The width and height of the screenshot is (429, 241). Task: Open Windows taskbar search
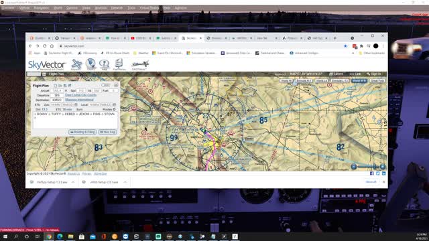[x=16, y=236]
